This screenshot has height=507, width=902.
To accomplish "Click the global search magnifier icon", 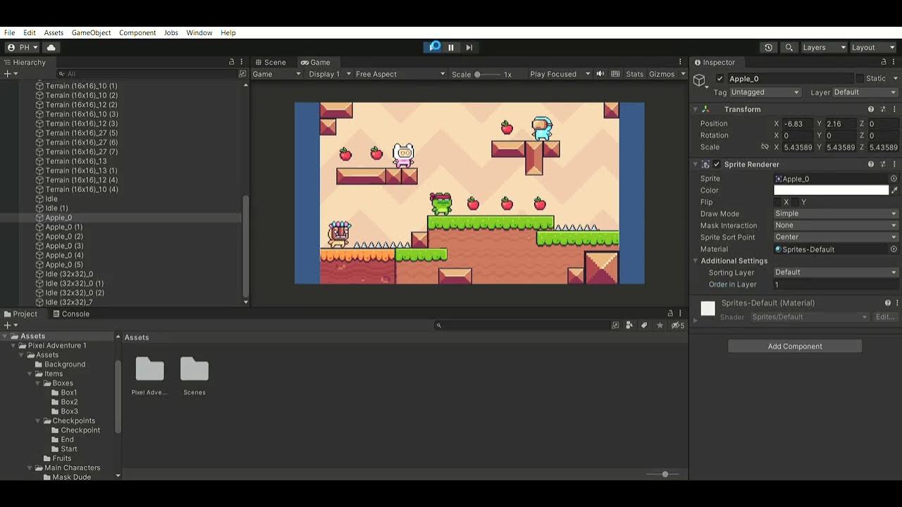I will [x=789, y=47].
